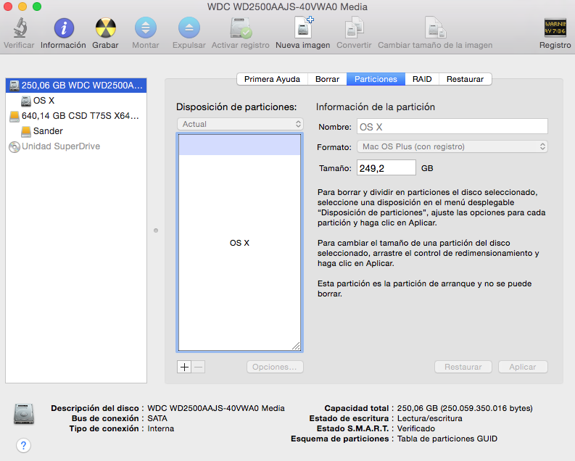This screenshot has height=461, width=575.
Task: Click Cambiar tamaño de la imagen icon
Action: pos(435,28)
